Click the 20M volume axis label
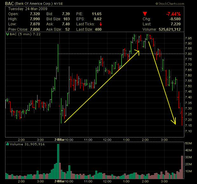This screenshot has width=197, height=184. point(188,164)
